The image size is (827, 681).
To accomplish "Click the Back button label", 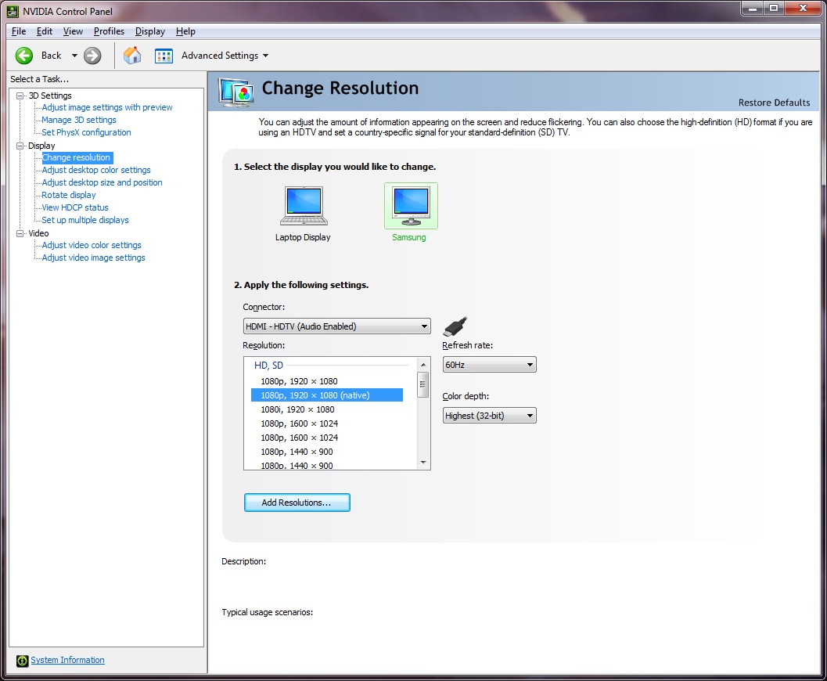I will (51, 56).
